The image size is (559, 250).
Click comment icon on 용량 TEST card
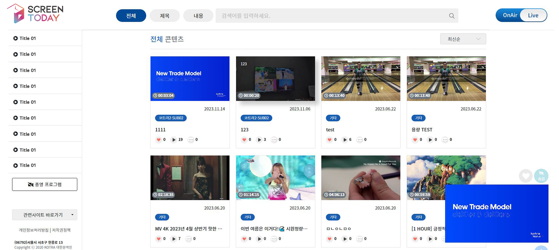tap(445, 140)
